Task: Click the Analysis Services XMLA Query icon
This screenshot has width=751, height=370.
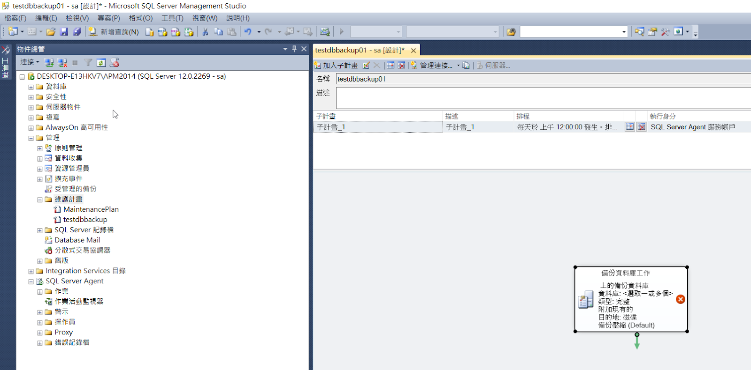Action: [189, 32]
